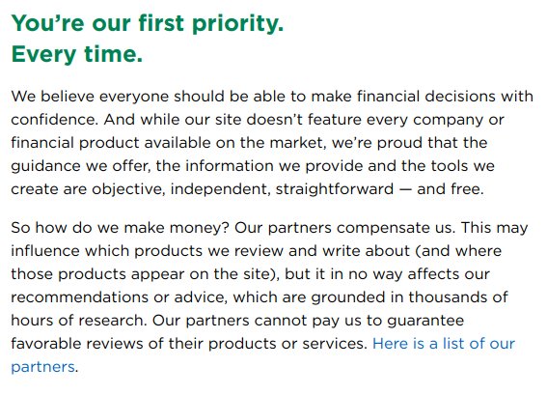Click the phrase "and free." ending the first paragraph

point(451,189)
